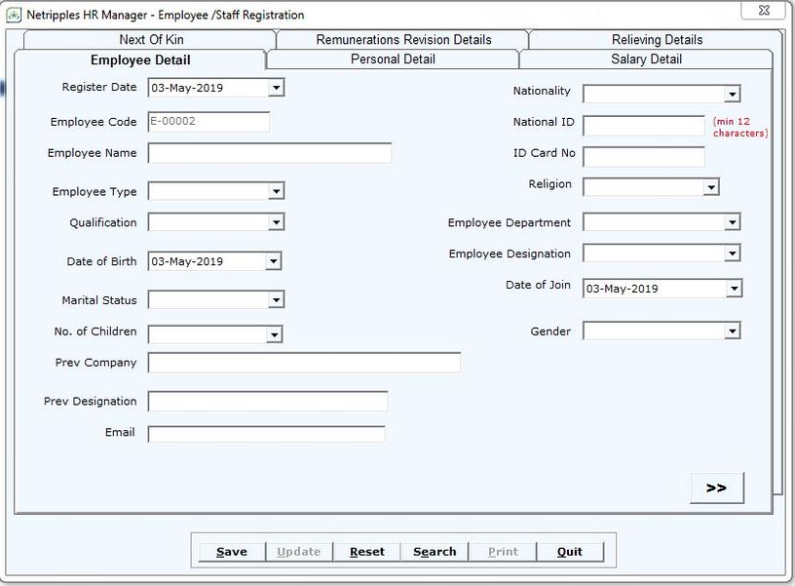Open the Salary Detail tab
Screen dimensions: 795x586
(x=646, y=59)
